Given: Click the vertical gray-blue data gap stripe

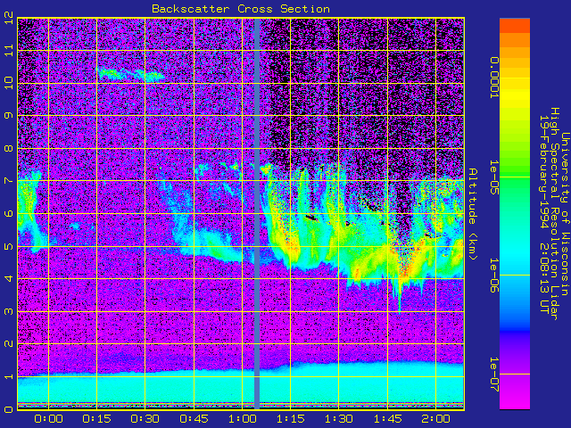Looking at the screenshot, I should [x=257, y=214].
